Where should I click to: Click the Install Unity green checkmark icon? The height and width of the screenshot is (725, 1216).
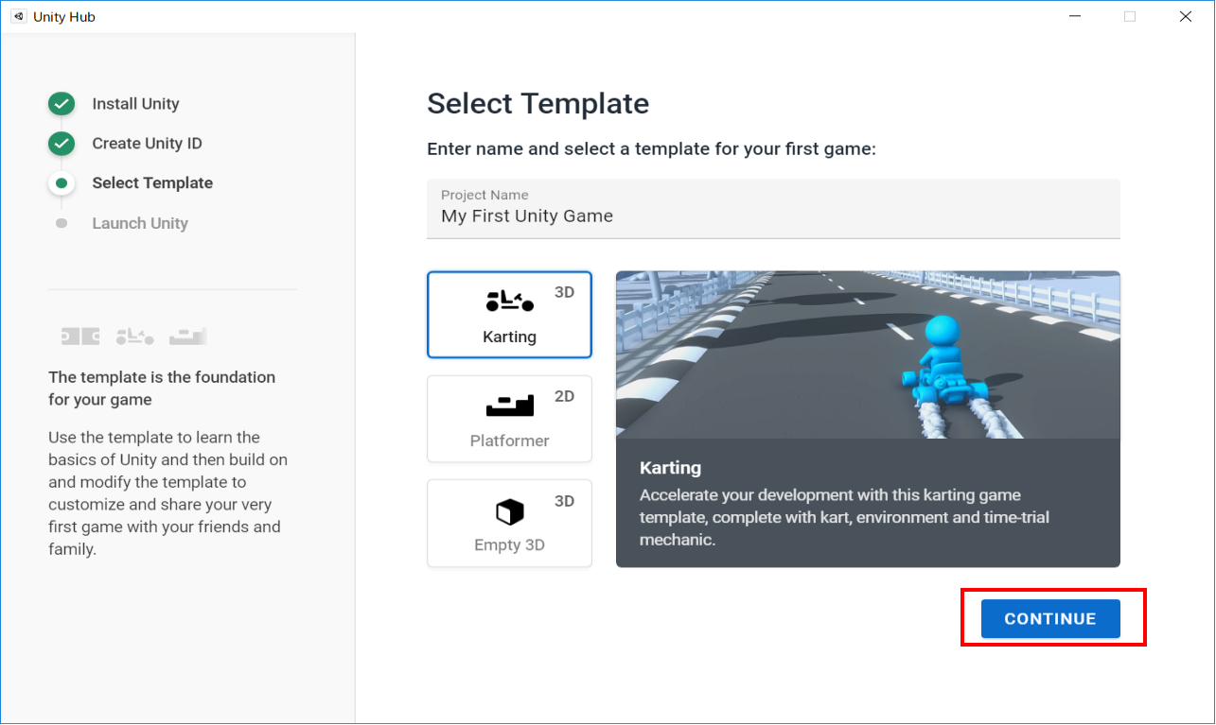(62, 104)
